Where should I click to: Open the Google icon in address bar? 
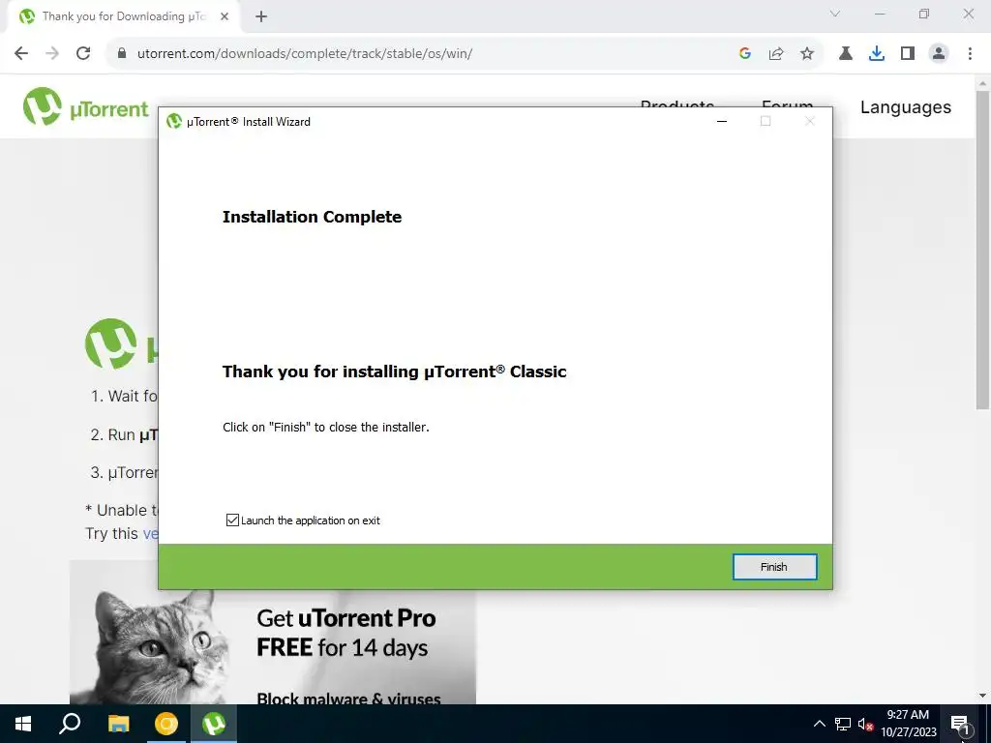coord(745,54)
